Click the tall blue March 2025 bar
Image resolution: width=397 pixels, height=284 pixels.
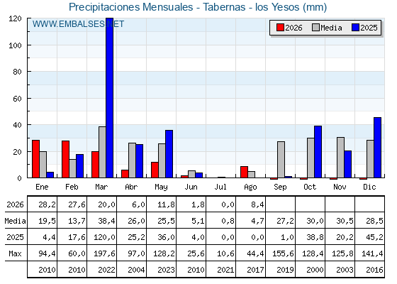tap(110, 98)
